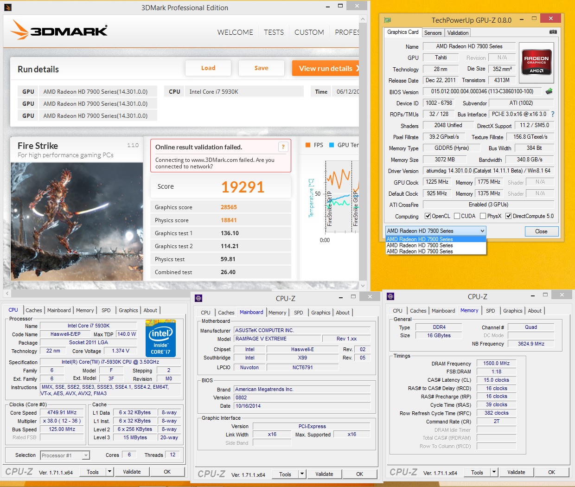Click Validate in the left CPU-Z window
This screenshot has height=487, width=575.
click(x=132, y=472)
